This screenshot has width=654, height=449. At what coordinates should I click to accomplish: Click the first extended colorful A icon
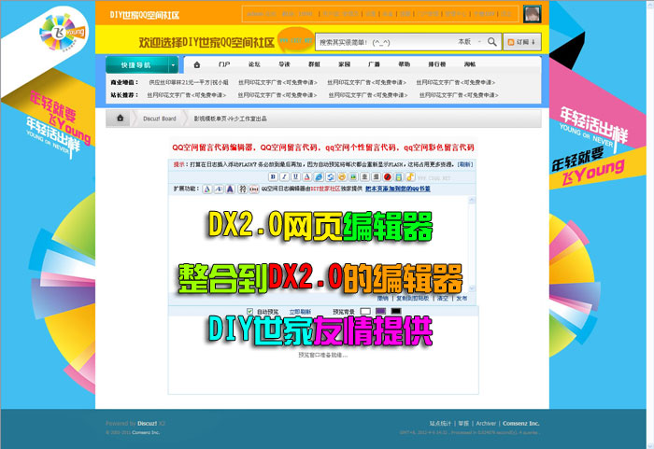[206, 189]
